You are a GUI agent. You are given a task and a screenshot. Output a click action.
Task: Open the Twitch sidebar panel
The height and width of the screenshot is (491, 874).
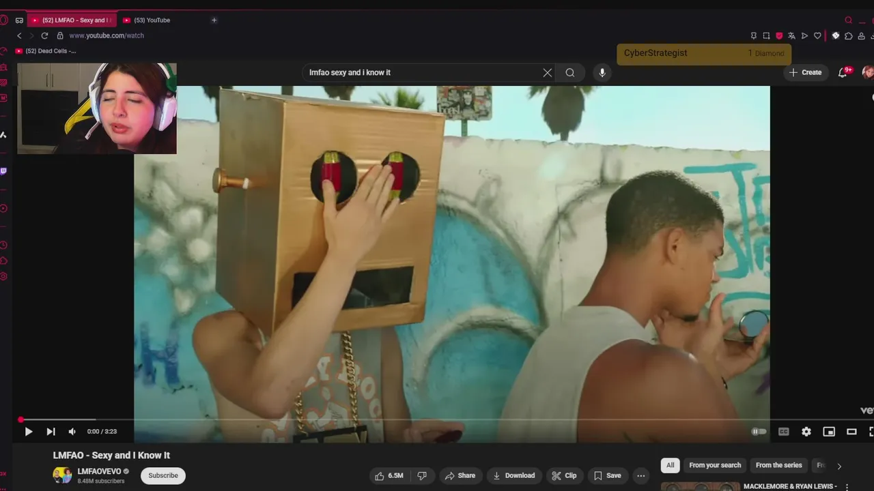coord(3,171)
